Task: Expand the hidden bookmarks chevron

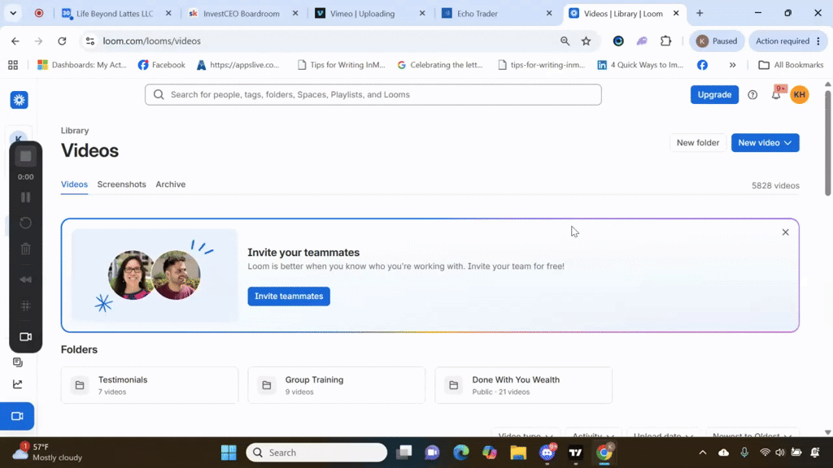Action: [733, 65]
